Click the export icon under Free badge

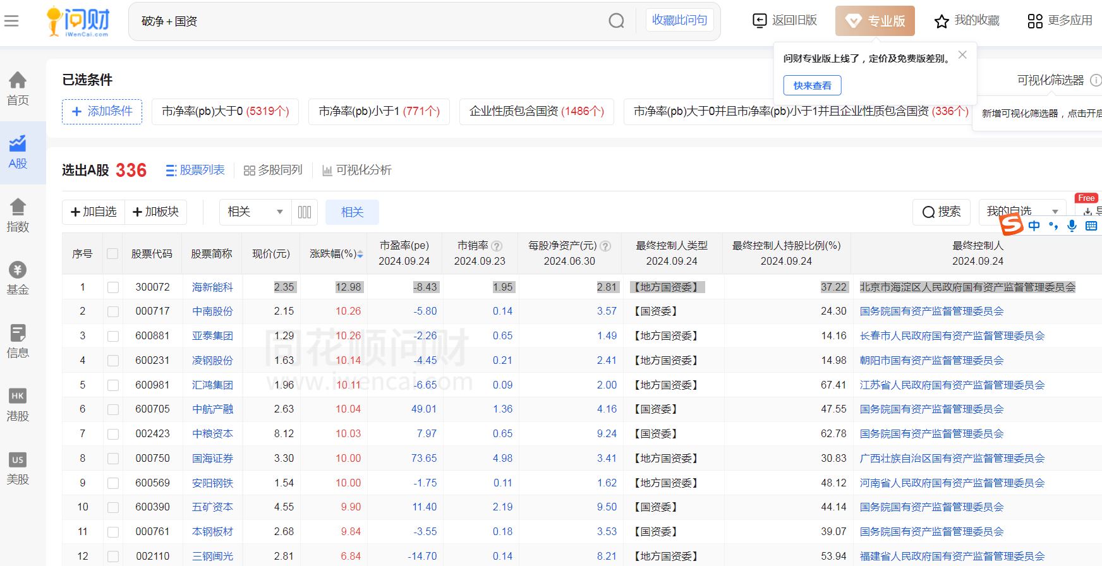pyautogui.click(x=1087, y=212)
